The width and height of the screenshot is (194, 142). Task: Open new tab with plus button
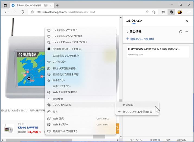(x=57, y=5)
